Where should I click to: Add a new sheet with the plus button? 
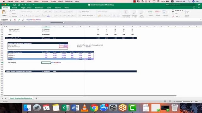(x=36, y=98)
